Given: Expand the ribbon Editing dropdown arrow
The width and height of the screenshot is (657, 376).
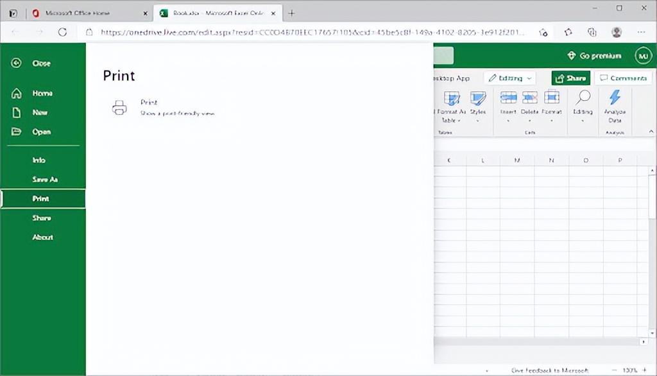Looking at the screenshot, I should point(583,121).
